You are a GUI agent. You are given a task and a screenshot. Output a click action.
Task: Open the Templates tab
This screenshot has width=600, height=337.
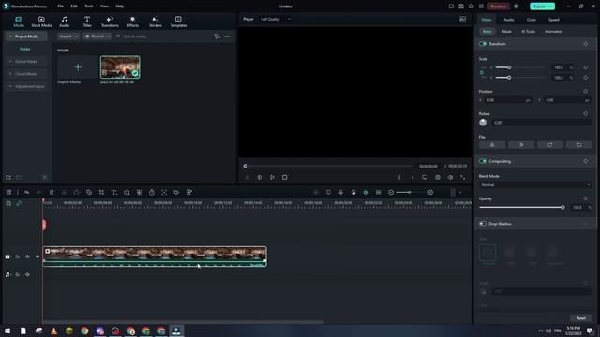(178, 22)
